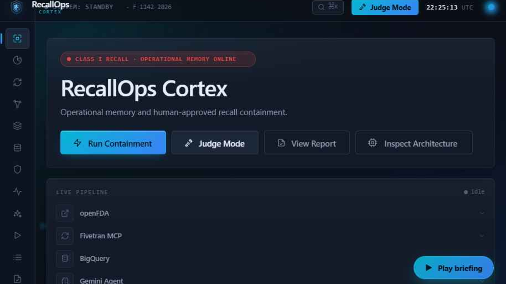The height and width of the screenshot is (284, 506).
Task: Click the Fivetran MCP sync icon
Action: [65, 236]
